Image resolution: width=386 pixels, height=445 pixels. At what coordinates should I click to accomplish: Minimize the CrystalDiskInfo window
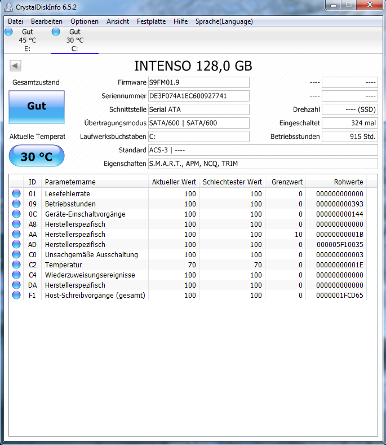(x=334, y=5)
